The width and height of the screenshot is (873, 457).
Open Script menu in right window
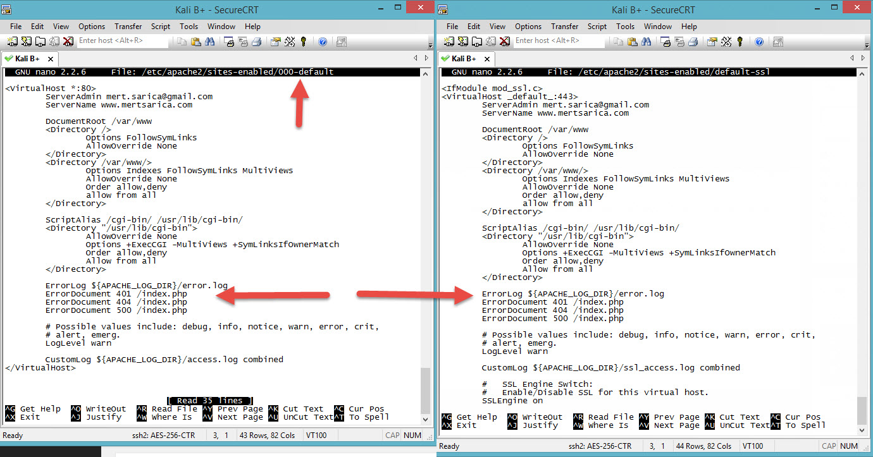[x=597, y=27]
